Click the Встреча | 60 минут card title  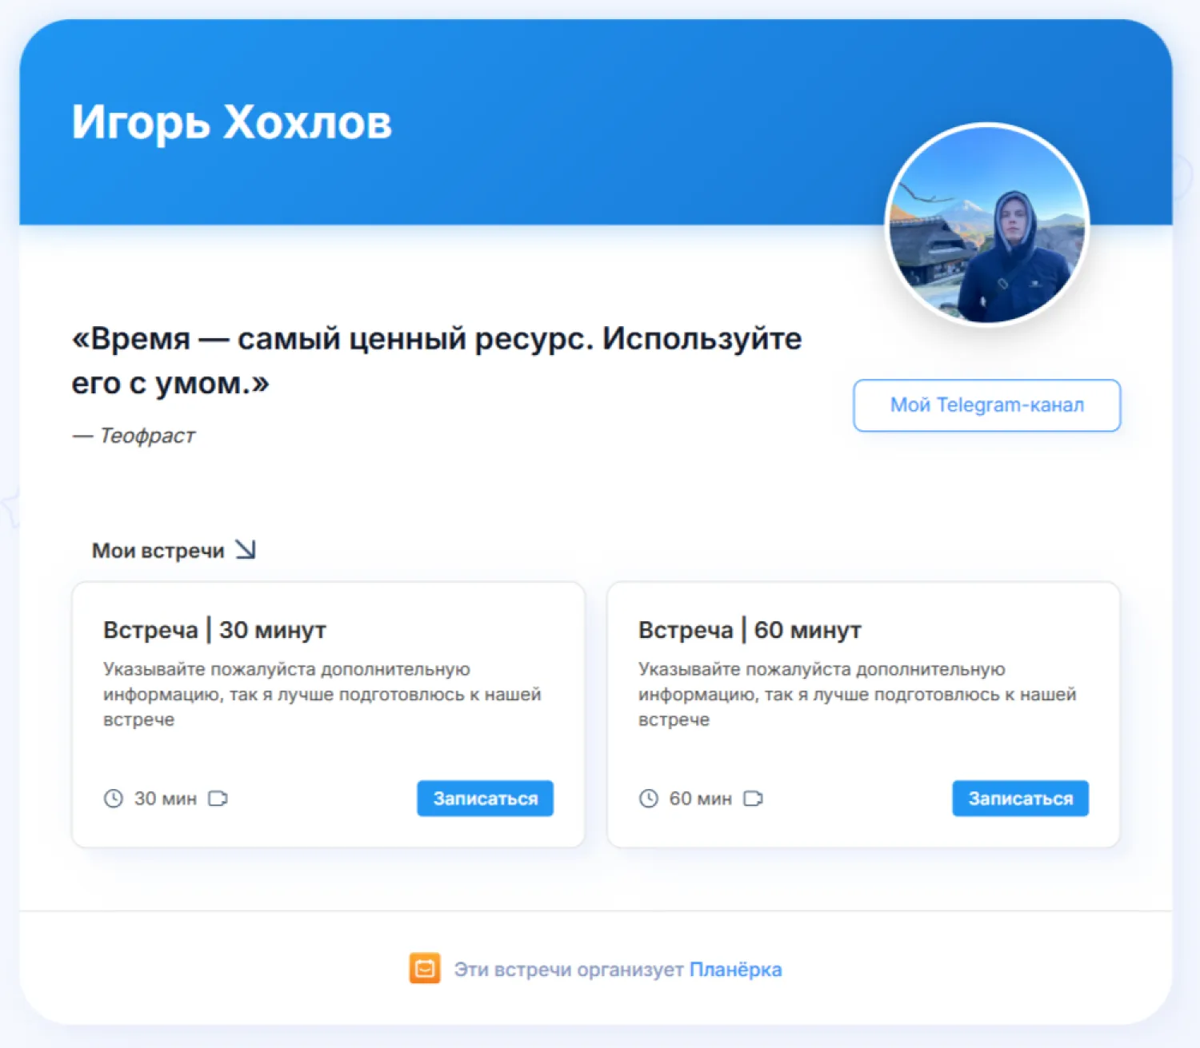[750, 630]
